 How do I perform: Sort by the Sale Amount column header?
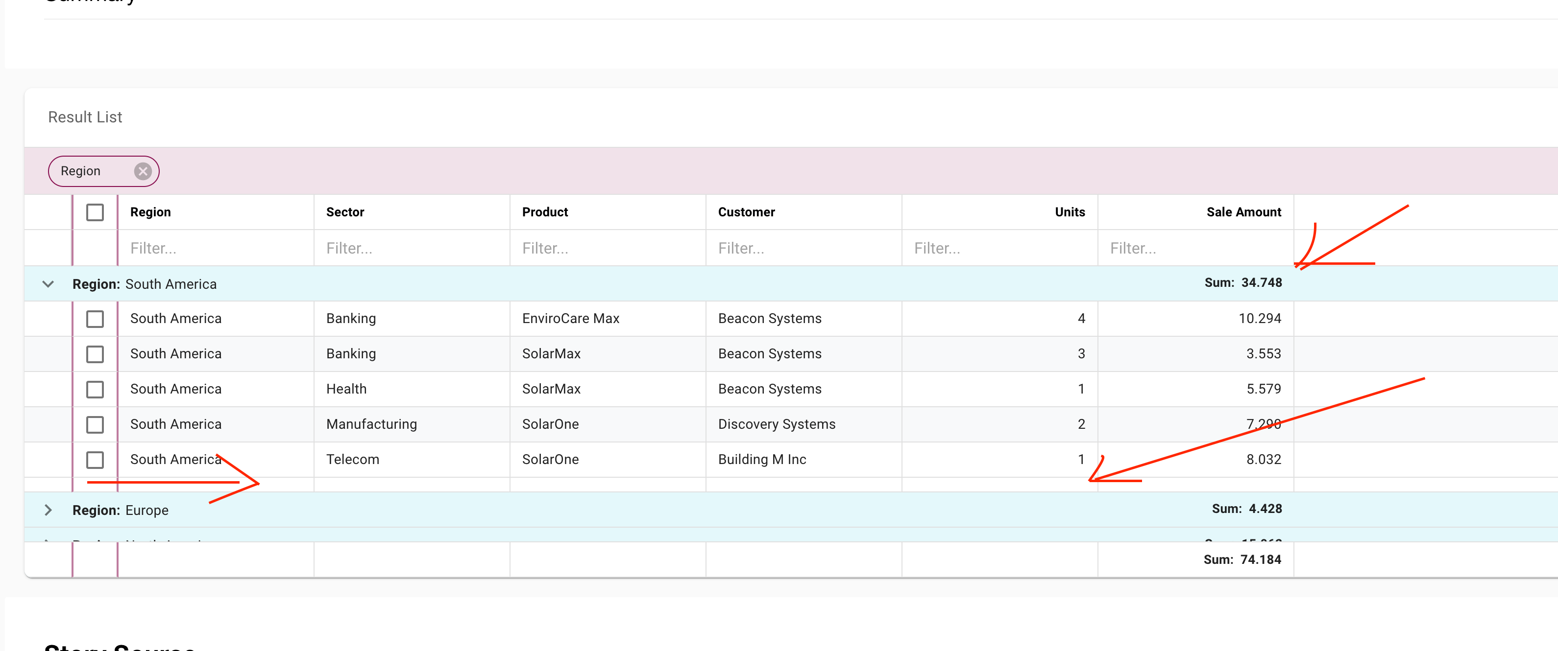(1243, 212)
